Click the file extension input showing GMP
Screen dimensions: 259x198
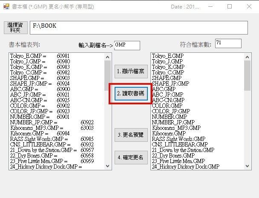[127, 46]
